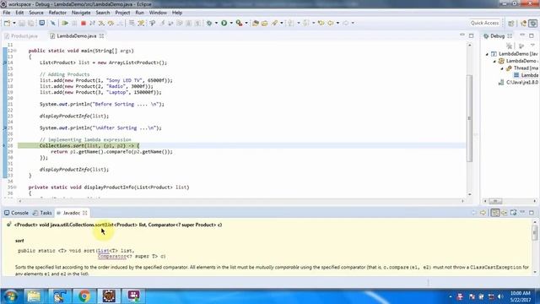The width and height of the screenshot is (540, 304).
Task: Click the Open Type toolbar icon
Action: click(256, 23)
